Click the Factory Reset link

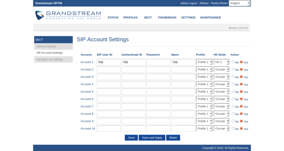click(x=219, y=3)
